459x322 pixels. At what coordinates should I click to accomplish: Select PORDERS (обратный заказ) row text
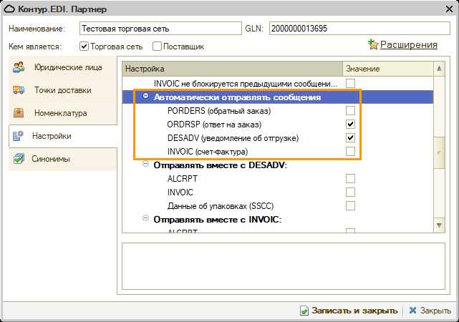coord(219,111)
